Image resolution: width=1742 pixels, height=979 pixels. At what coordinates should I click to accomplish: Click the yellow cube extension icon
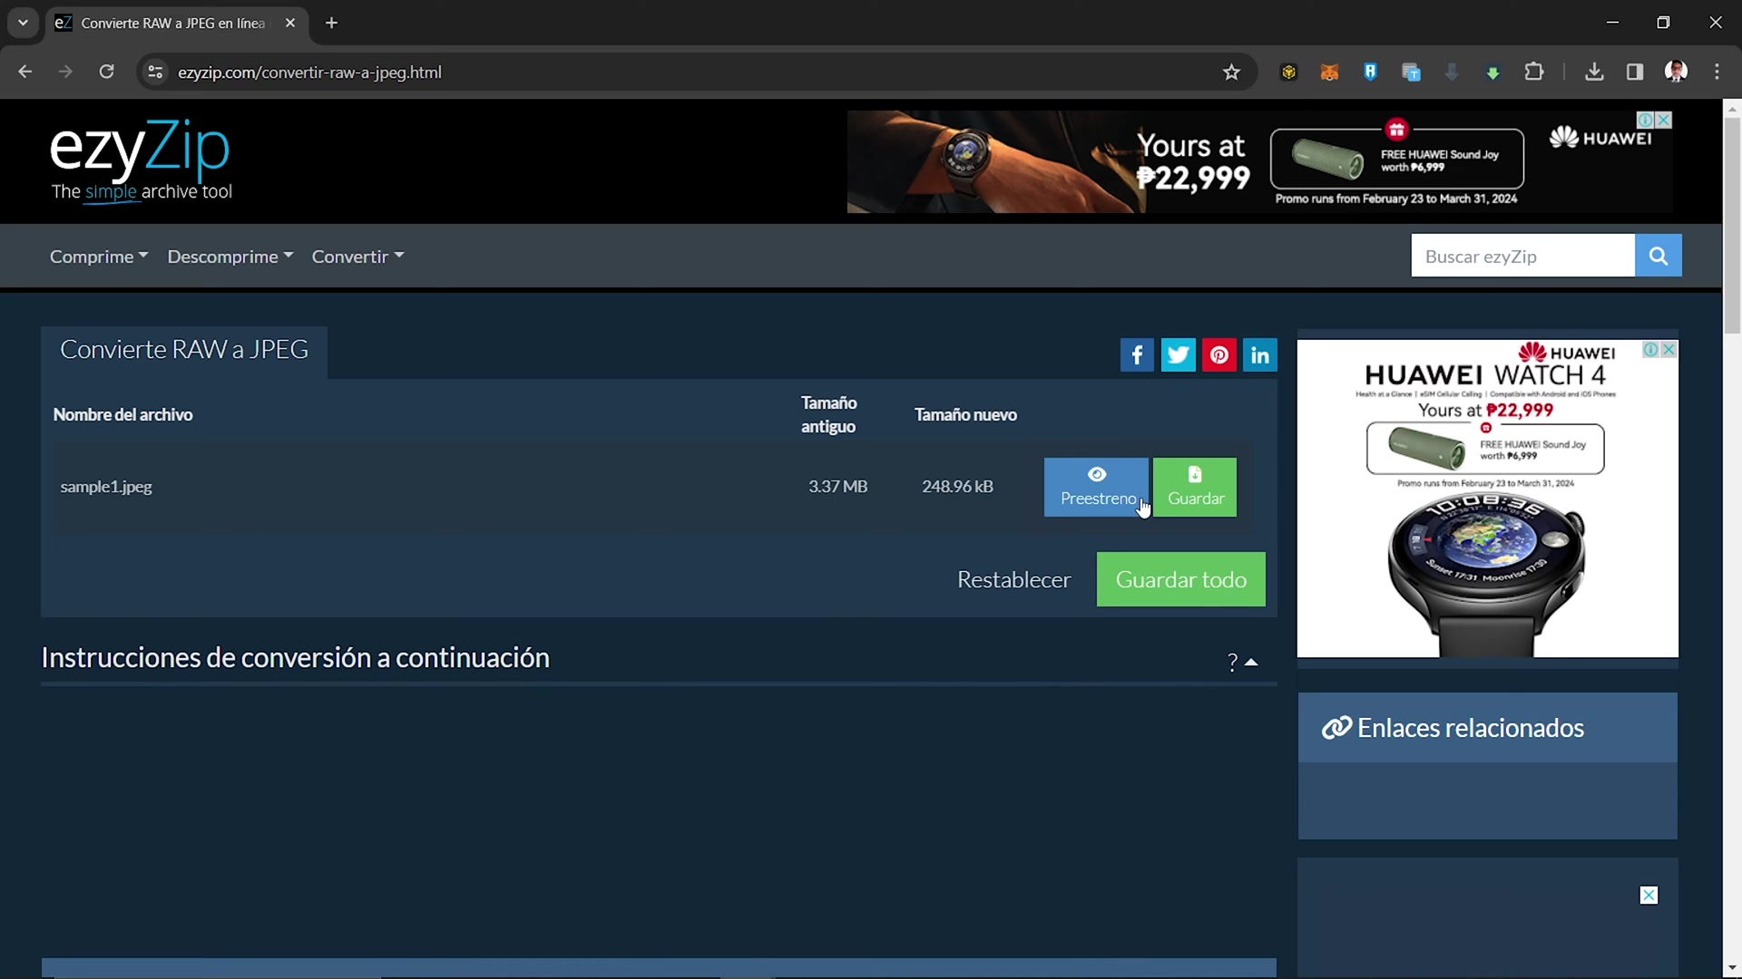pos(1288,73)
